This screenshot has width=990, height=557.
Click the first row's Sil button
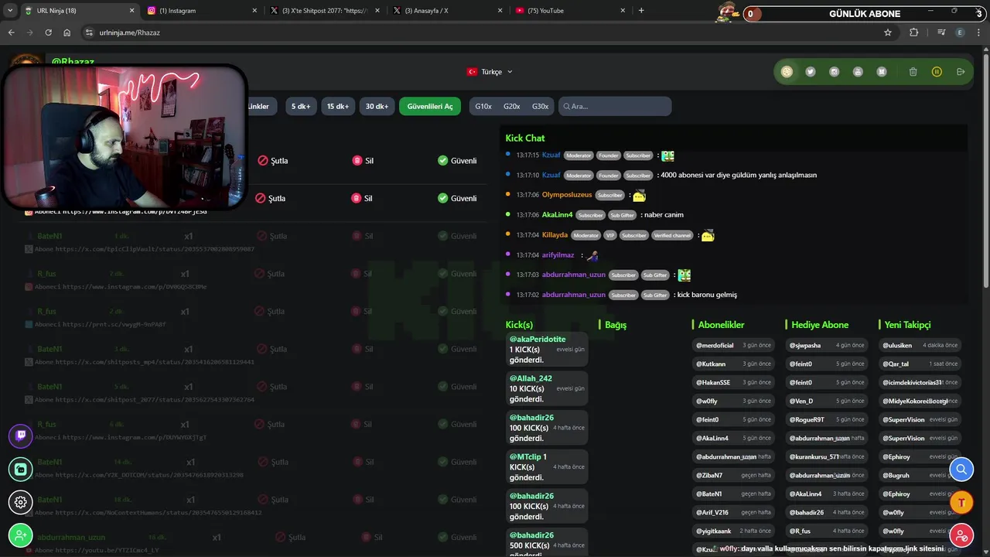[363, 161]
